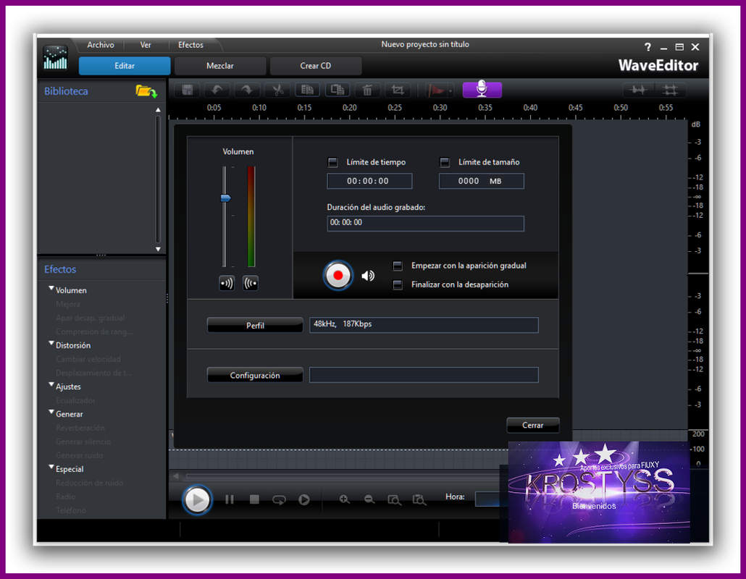The image size is (746, 579).
Task: Collapse the Distorsión effects group
Action: pyautogui.click(x=51, y=343)
